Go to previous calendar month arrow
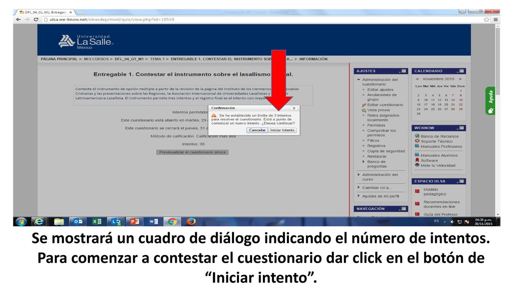Viewport: 511px width, 287px height. (x=417, y=79)
